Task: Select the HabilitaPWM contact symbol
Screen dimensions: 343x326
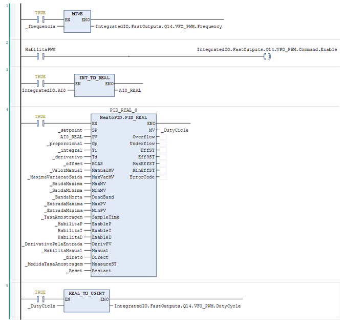Action: coord(40,56)
